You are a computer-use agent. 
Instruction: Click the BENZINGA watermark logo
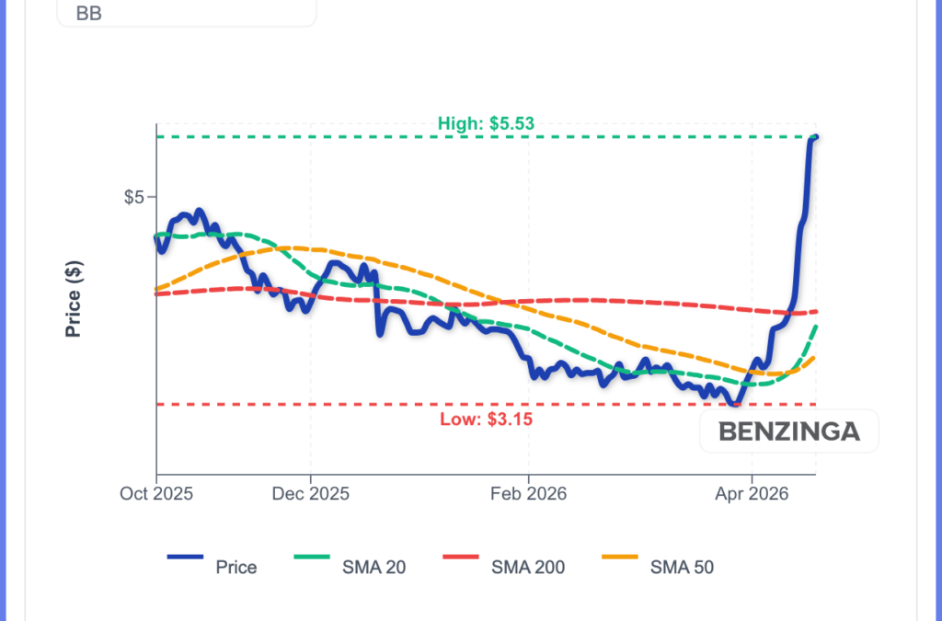[x=789, y=431]
